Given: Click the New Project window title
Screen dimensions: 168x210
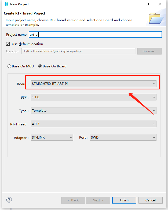Looking at the screenshot, I should [19, 4].
